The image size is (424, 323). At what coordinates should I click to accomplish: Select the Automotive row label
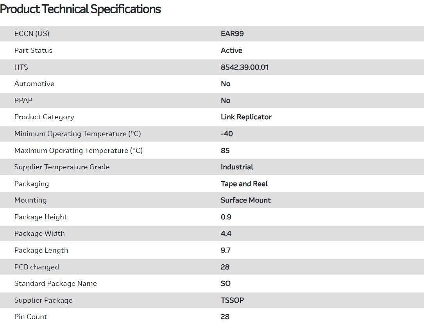[x=34, y=84]
